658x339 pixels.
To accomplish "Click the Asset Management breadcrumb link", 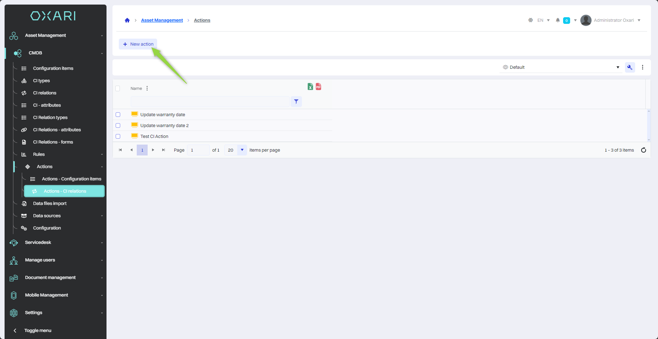I will [x=162, y=20].
